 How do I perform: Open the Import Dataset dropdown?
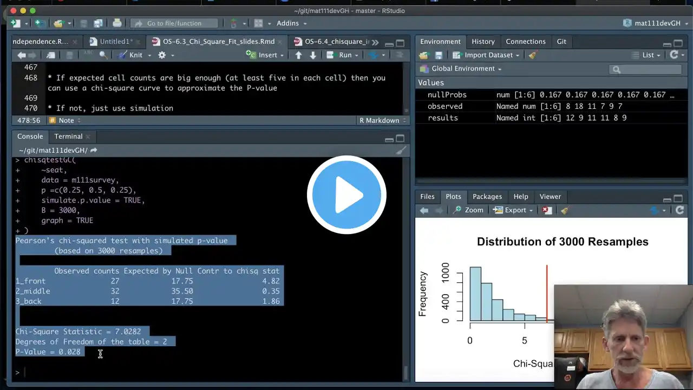click(x=486, y=55)
